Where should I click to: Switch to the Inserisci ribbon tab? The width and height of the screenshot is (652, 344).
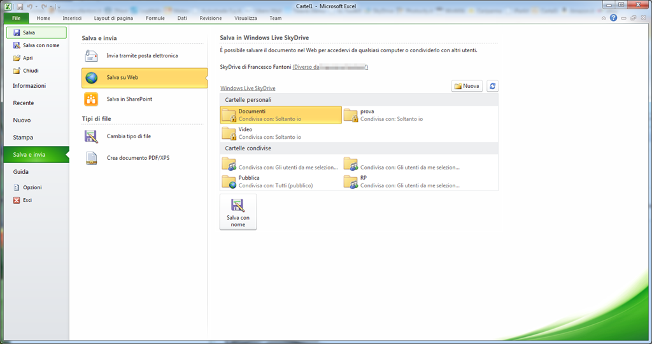coord(72,18)
